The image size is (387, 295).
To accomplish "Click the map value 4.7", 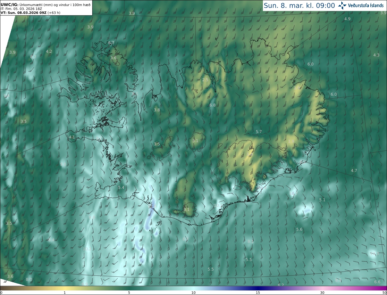I will [354, 171].
